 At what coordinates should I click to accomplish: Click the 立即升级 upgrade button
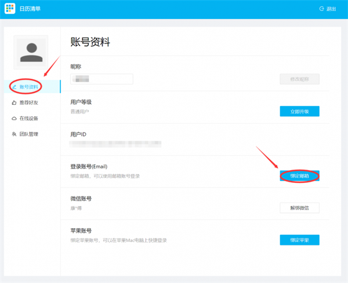coord(299,111)
